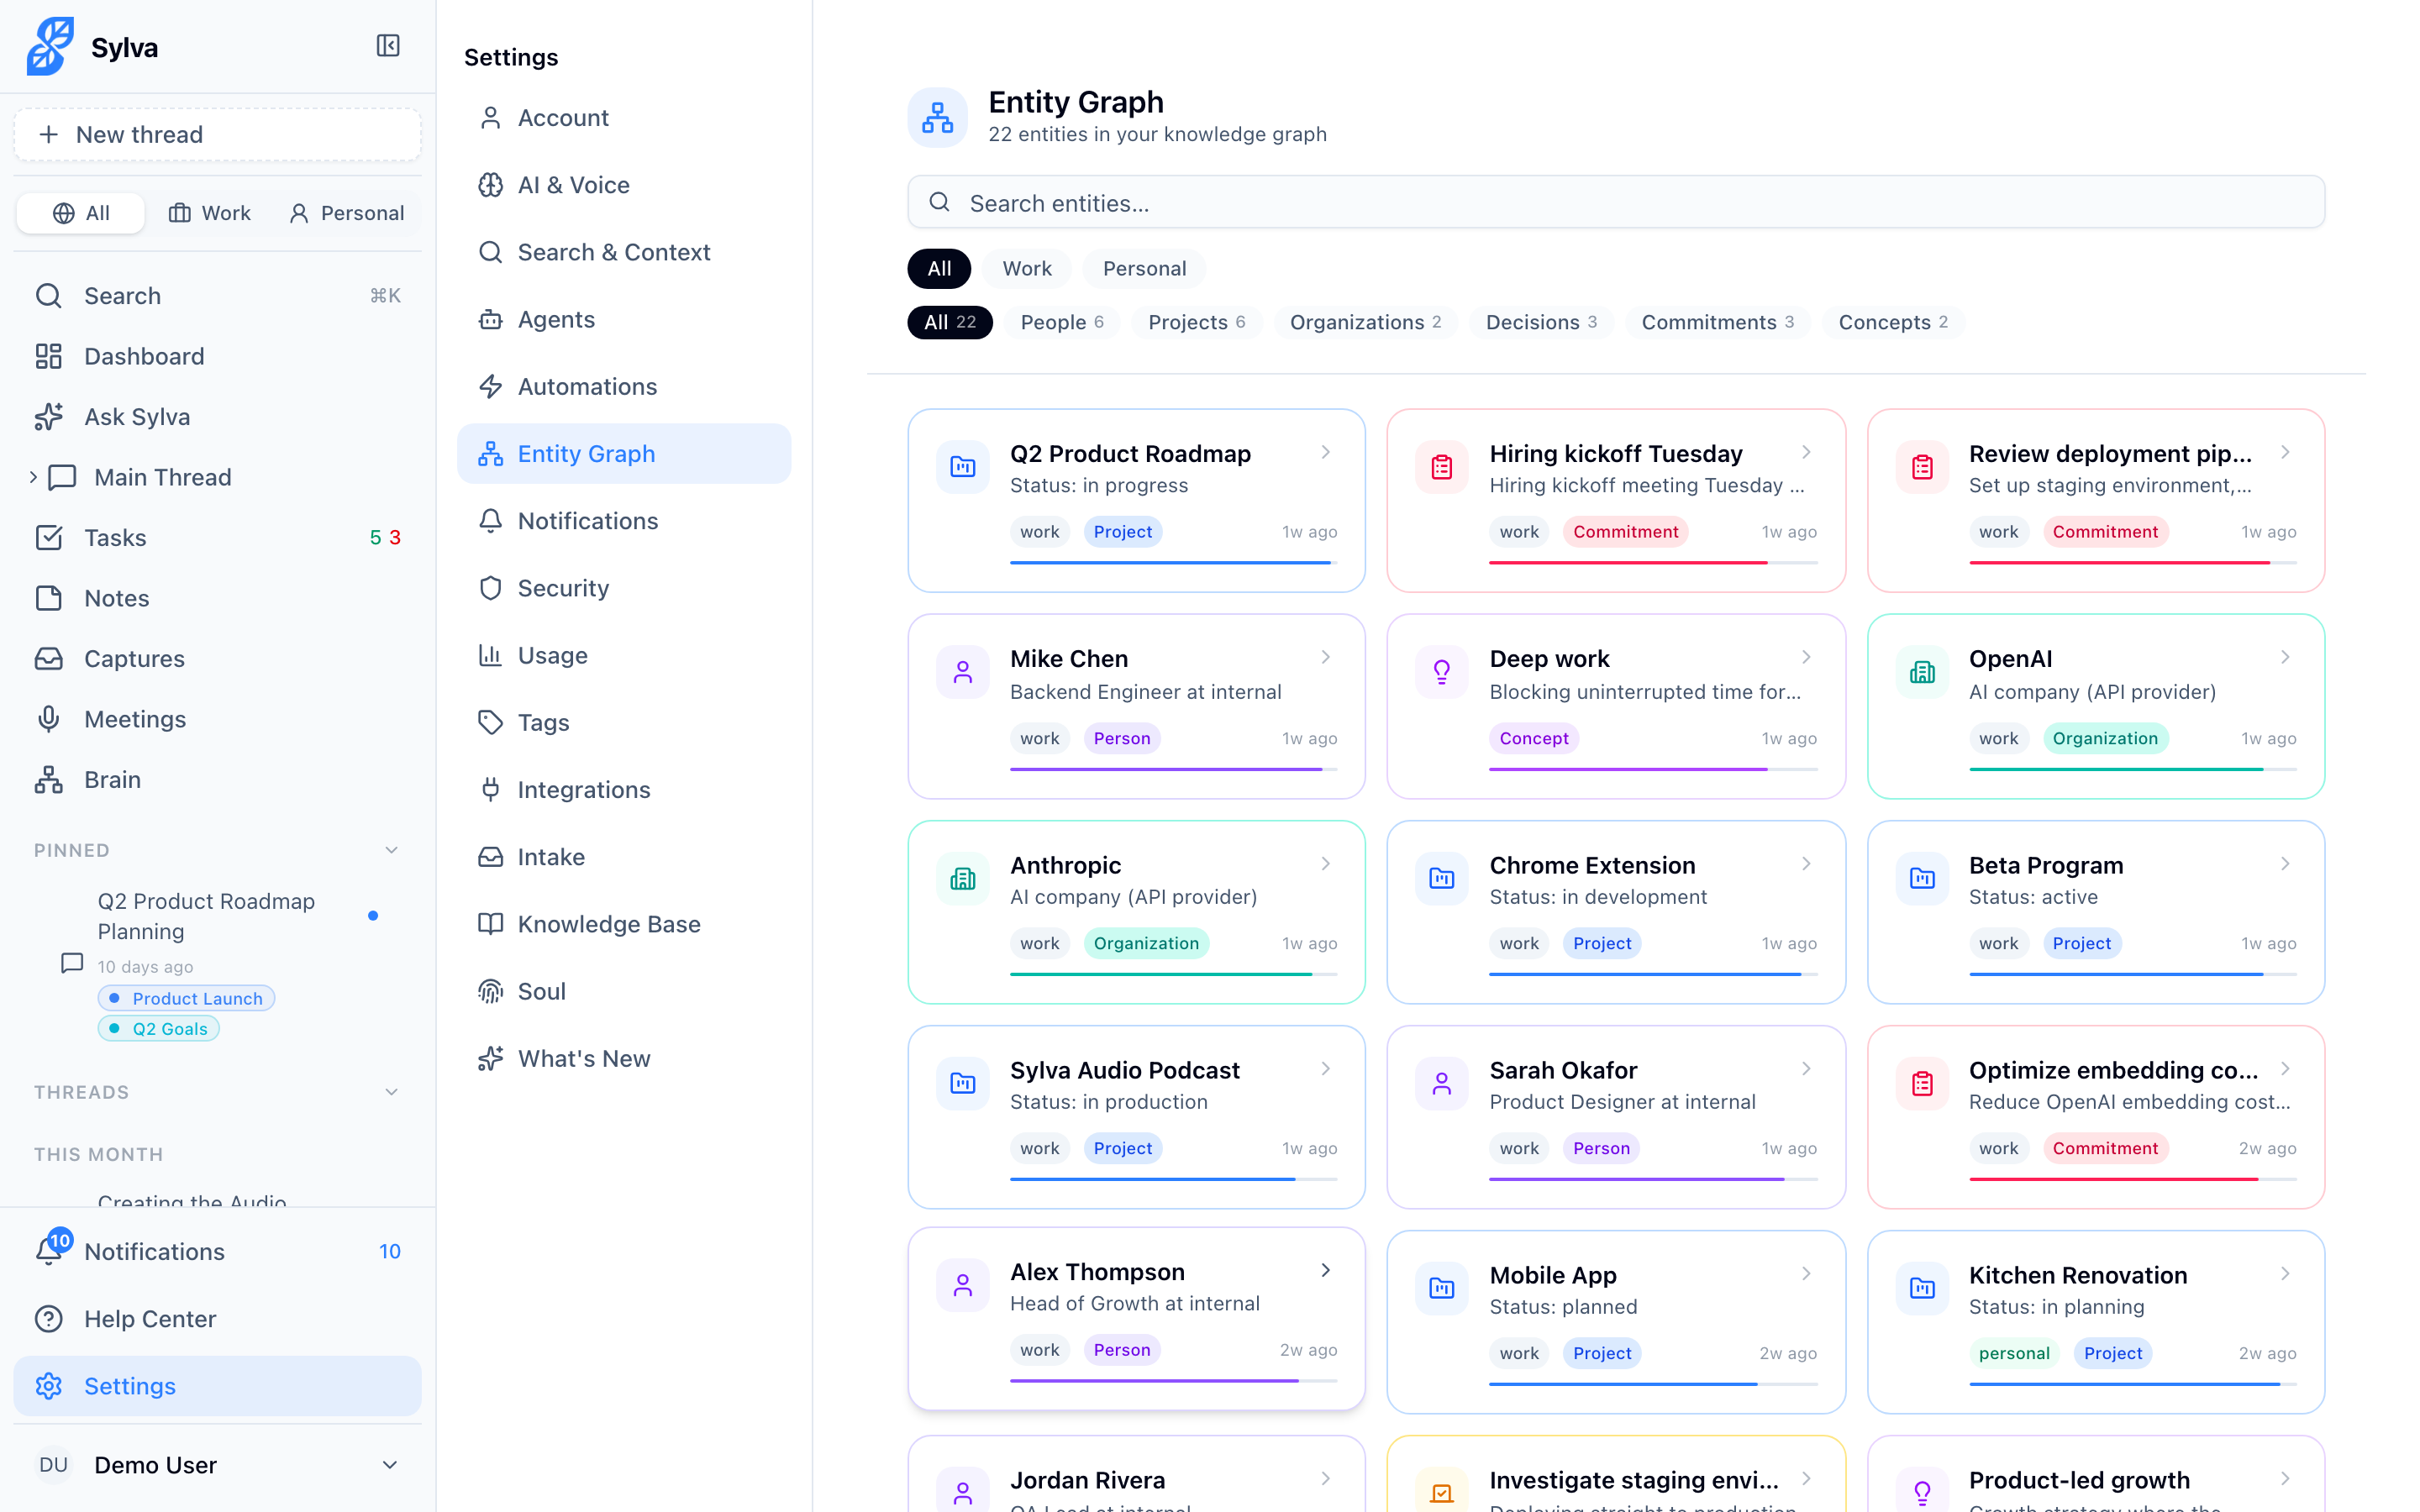Open Intake settings
2420x1512 pixels.
[x=624, y=857]
